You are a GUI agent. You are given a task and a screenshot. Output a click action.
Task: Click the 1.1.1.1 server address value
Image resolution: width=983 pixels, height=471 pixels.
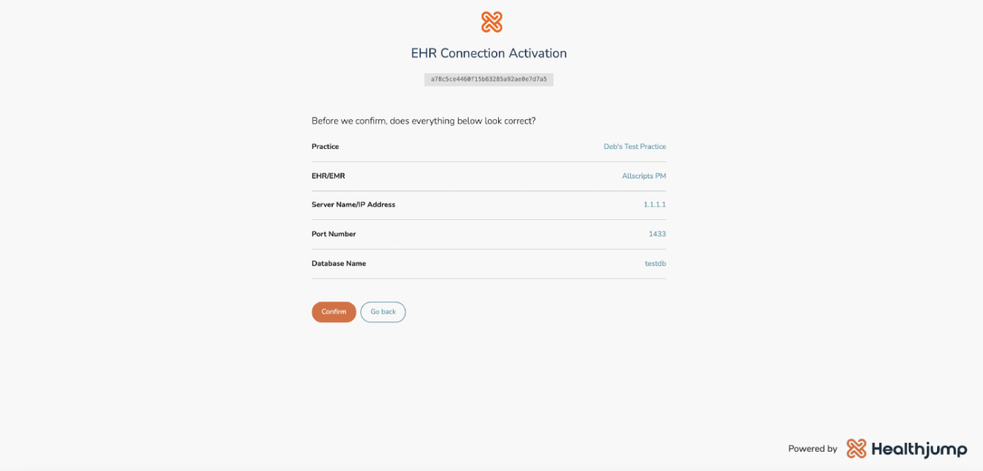(655, 204)
